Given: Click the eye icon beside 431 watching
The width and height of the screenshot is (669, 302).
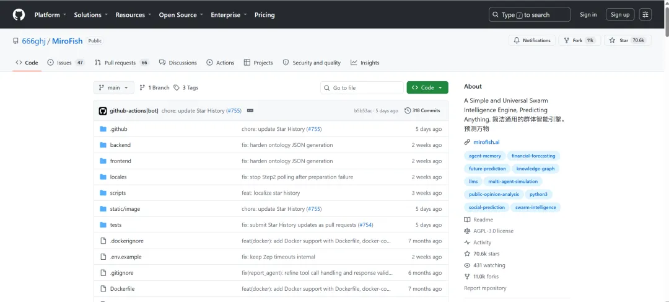Looking at the screenshot, I should point(467,265).
